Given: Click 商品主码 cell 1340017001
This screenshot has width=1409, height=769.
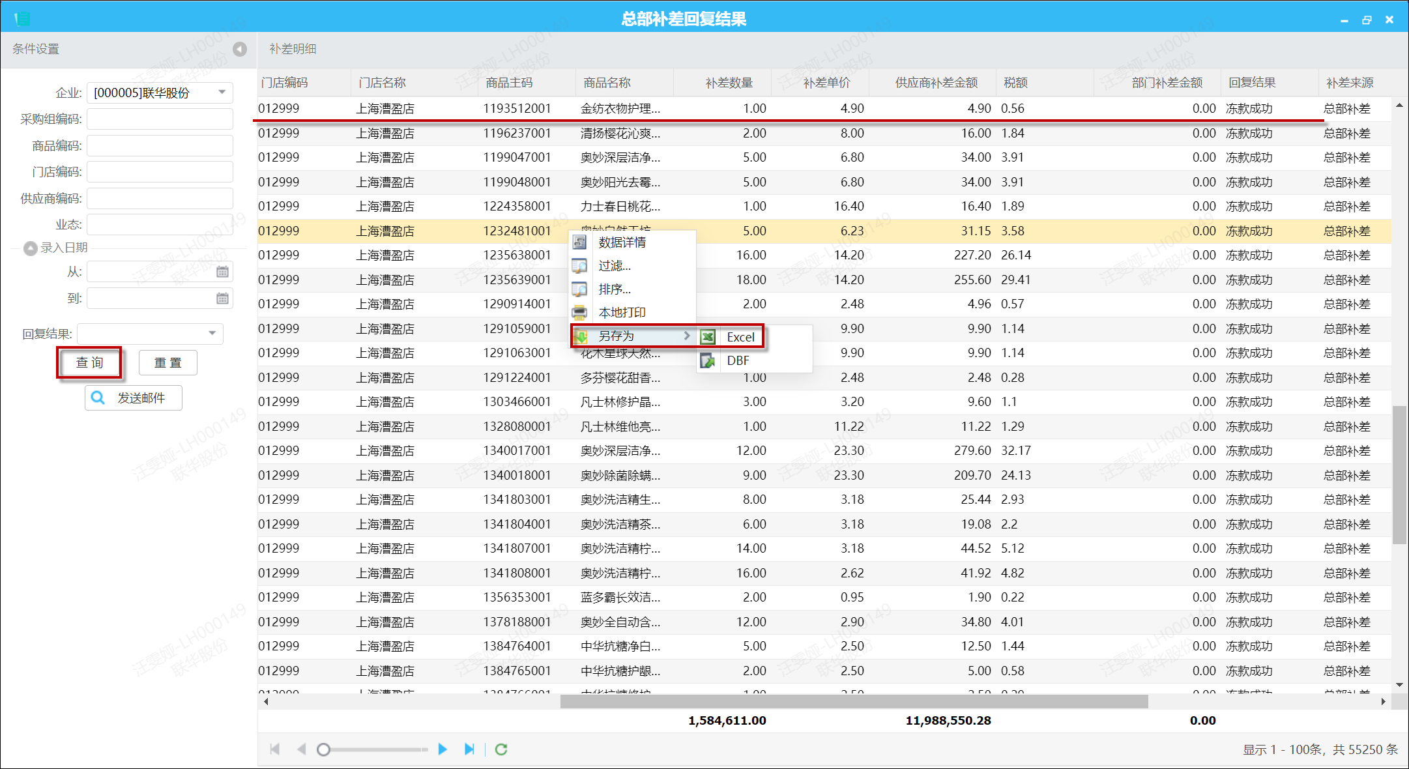Looking at the screenshot, I should coord(517,451).
